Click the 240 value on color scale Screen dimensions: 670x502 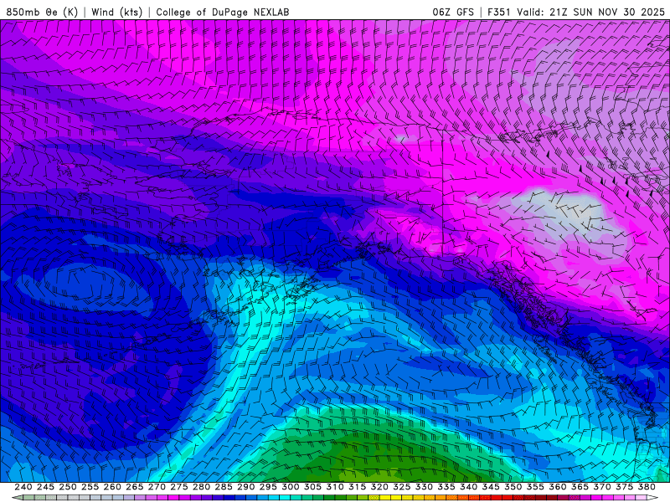[x=23, y=487]
